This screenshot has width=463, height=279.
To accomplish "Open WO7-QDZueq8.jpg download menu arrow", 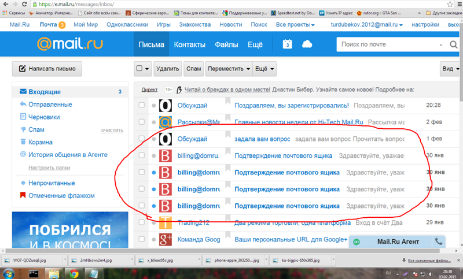I will coord(65,260).
